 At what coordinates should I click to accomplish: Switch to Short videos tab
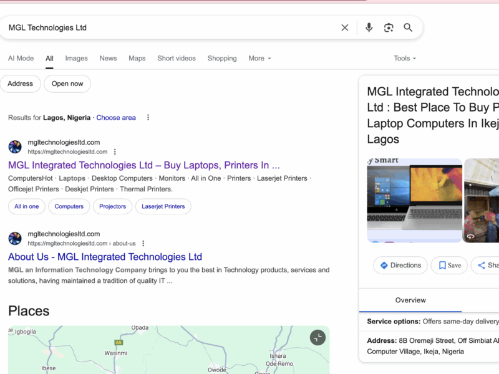click(x=177, y=59)
